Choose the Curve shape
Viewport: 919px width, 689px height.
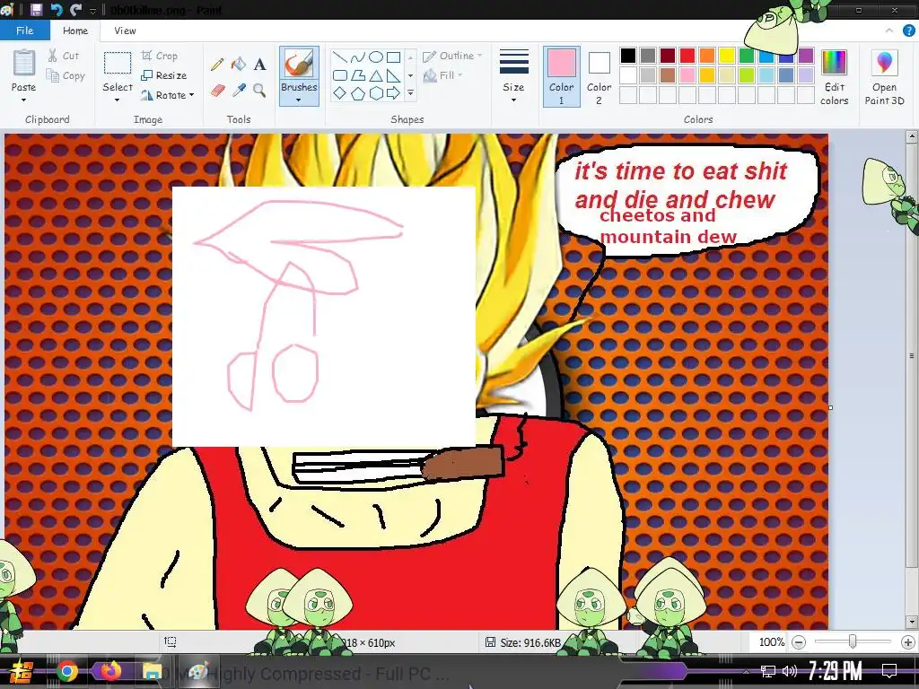tap(357, 57)
